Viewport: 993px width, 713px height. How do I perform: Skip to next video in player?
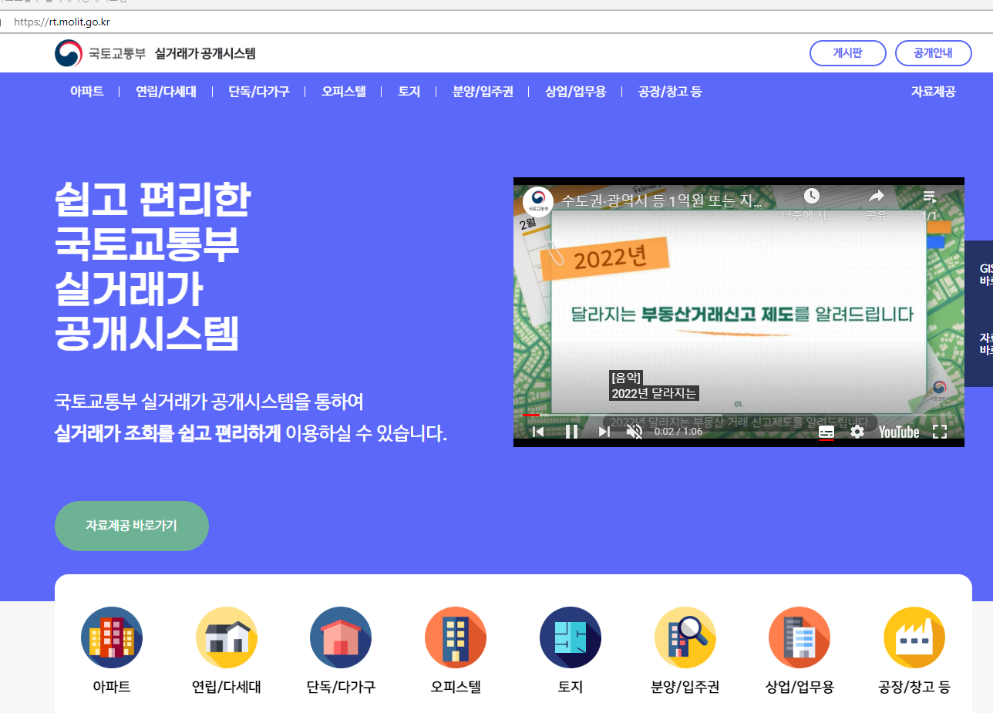tap(604, 432)
